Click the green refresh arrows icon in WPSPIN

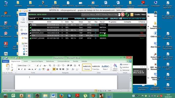(x=127, y=14)
